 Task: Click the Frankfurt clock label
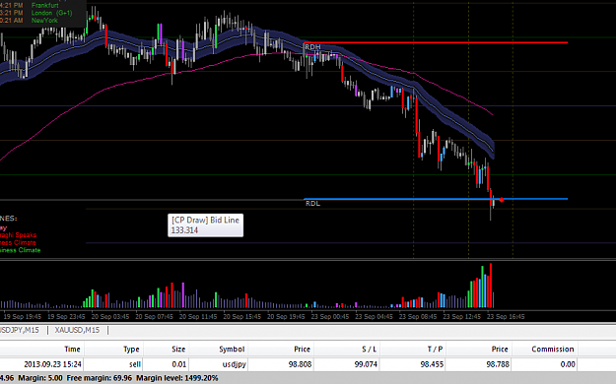point(45,6)
